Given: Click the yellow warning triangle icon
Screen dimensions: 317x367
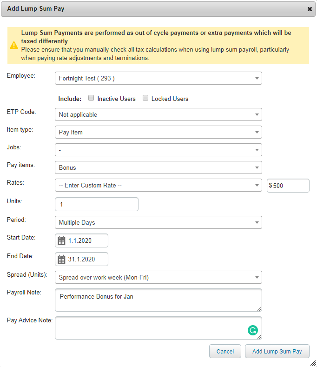Looking at the screenshot, I should click(x=14, y=45).
